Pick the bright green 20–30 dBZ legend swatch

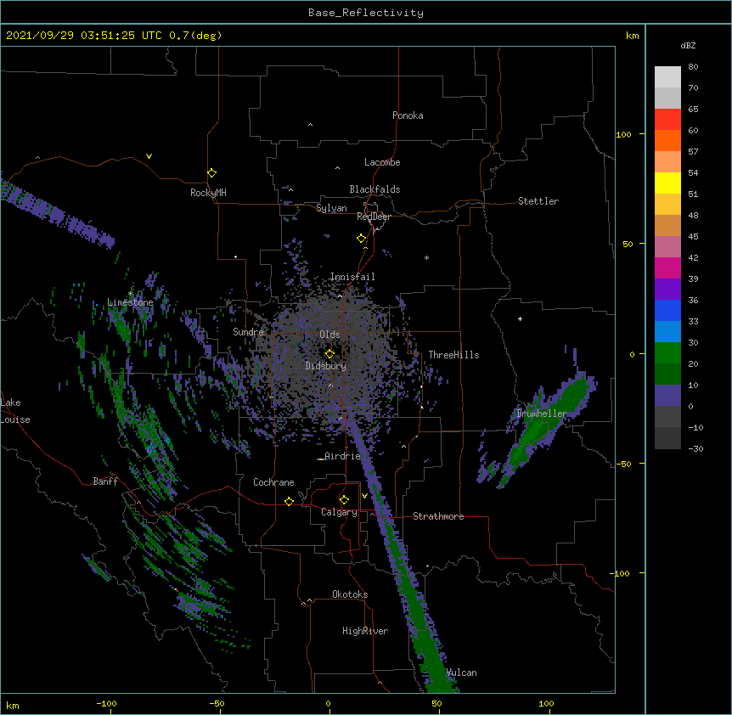pos(667,353)
